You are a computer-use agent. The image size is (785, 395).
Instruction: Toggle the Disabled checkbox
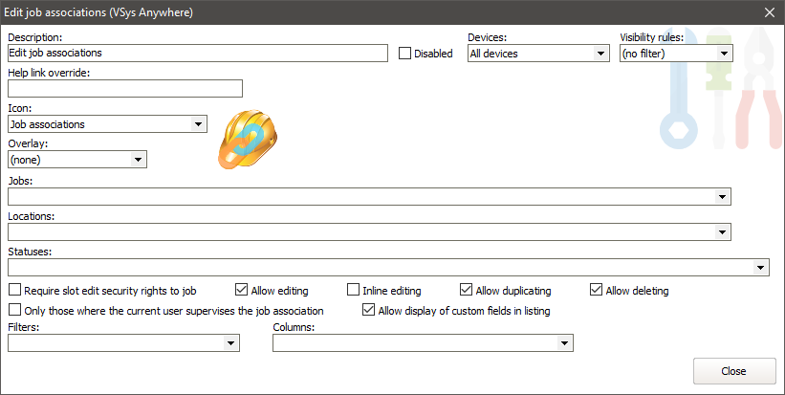tap(404, 54)
